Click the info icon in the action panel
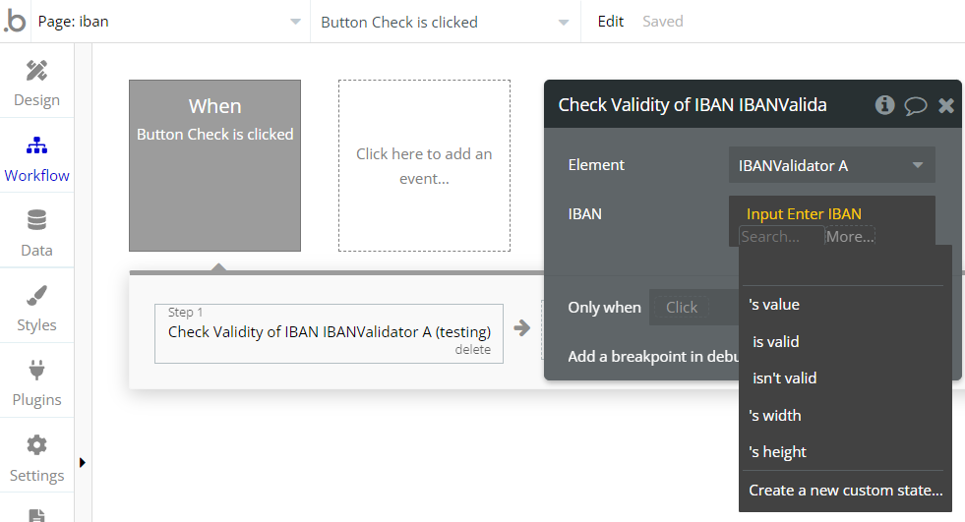Image resolution: width=965 pixels, height=522 pixels. pos(884,105)
